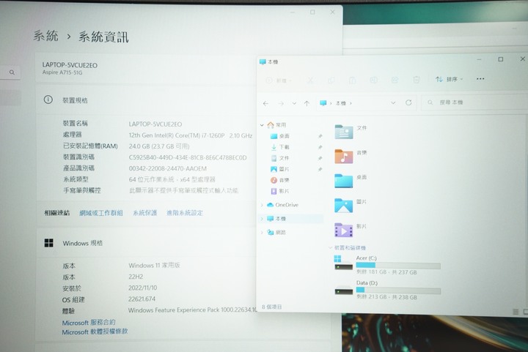The image size is (528, 352).
Task: Click the Share toolbar icon in Explorer
Action: coord(395,80)
